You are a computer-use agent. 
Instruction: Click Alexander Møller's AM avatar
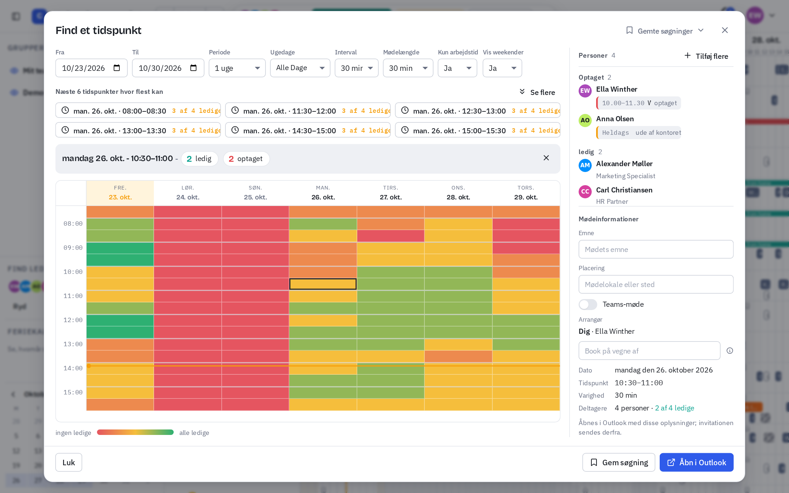coord(585,165)
